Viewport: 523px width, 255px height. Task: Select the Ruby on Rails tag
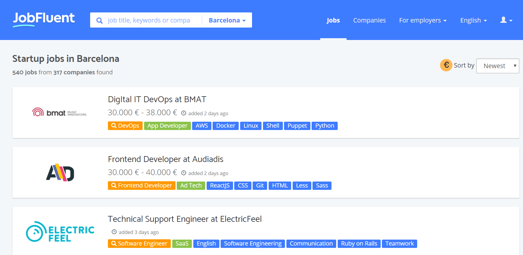click(359, 244)
